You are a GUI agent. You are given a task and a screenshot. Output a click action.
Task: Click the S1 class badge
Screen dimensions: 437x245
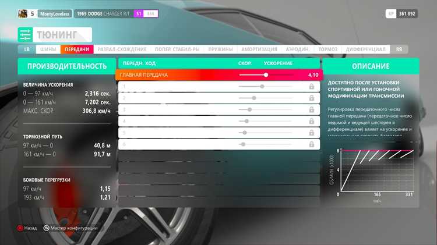coord(139,13)
